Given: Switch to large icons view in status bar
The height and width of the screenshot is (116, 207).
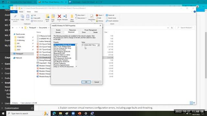Looking at the screenshot, I should click(194, 103).
